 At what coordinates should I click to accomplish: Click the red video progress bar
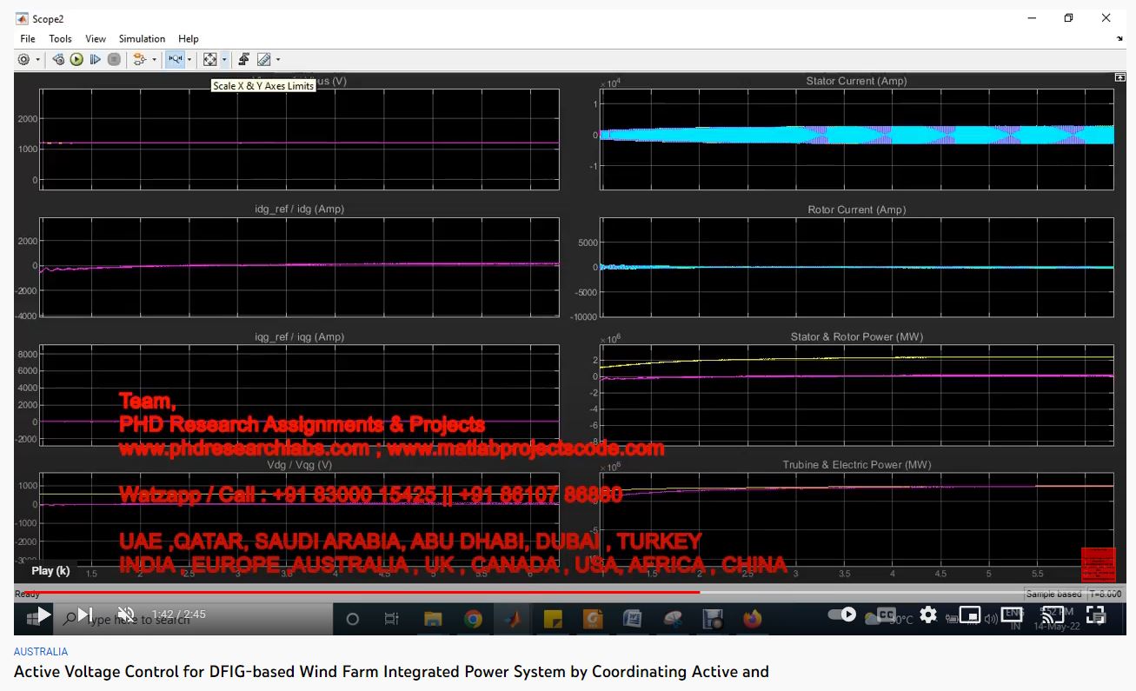click(x=348, y=593)
